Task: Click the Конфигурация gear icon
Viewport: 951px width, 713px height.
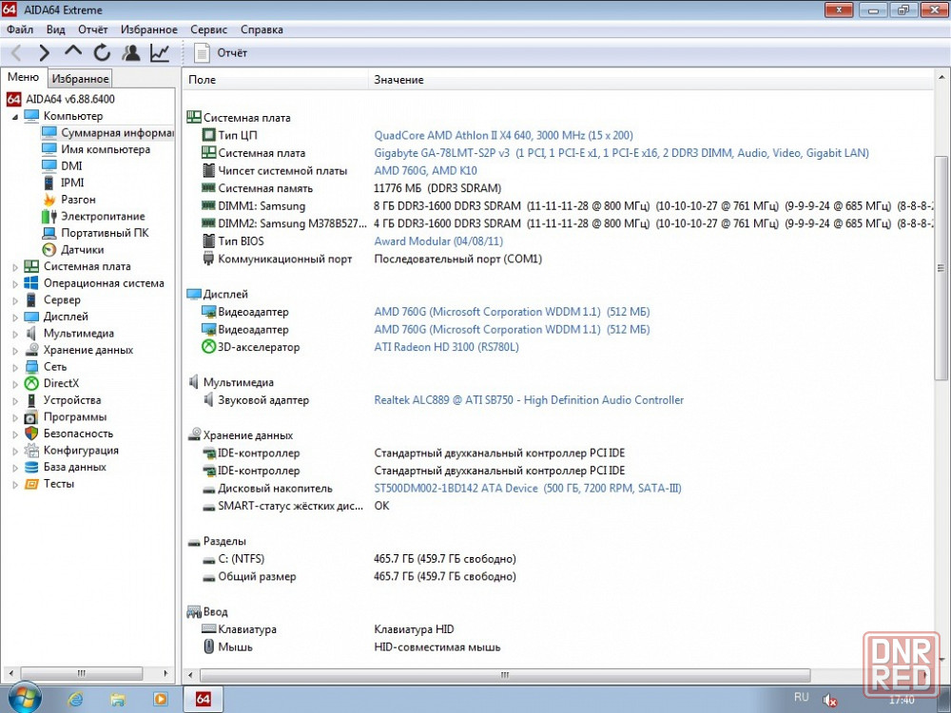Action: [x=31, y=451]
